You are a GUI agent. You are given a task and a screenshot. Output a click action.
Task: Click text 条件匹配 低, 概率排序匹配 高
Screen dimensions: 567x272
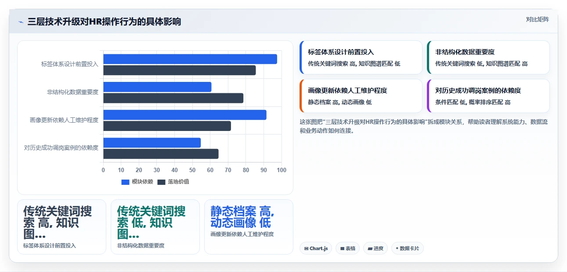coord(473,102)
